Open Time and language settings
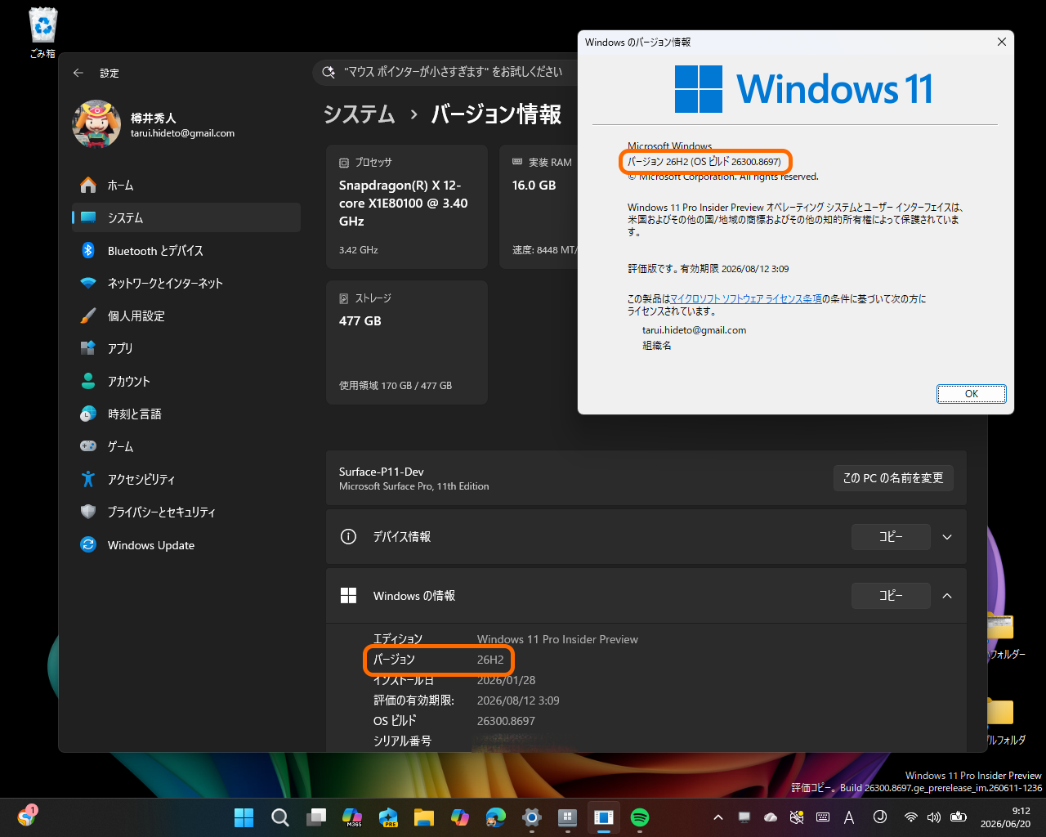 186,414
